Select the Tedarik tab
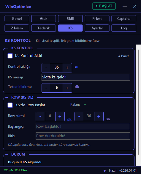Viewport: 141px width, 174px height. (44, 28)
